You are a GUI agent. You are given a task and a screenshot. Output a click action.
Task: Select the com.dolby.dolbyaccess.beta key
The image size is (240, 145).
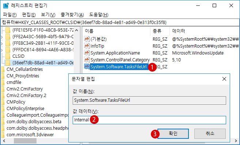click(x=34, y=122)
